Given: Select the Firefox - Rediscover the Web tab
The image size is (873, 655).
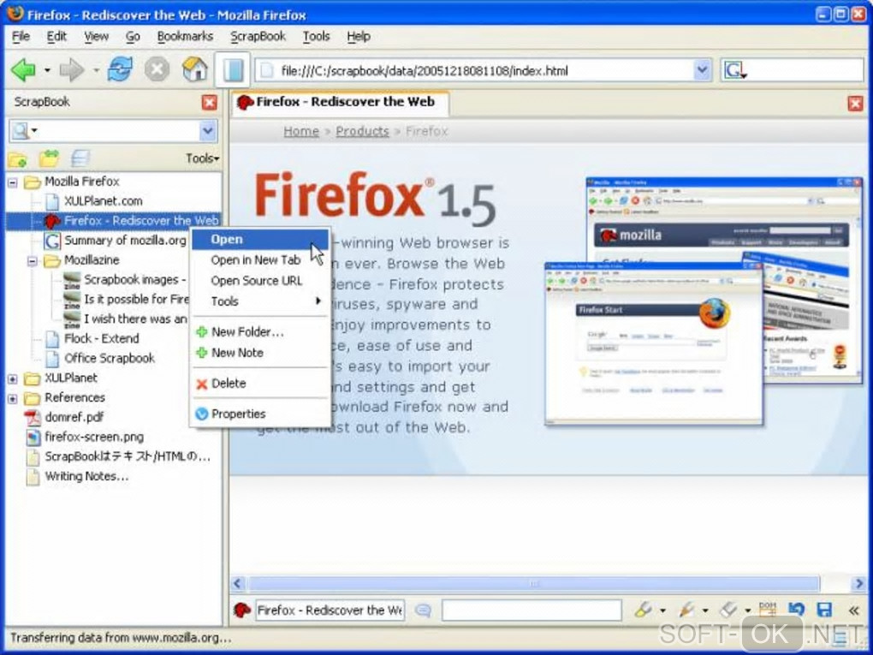Looking at the screenshot, I should coord(340,103).
